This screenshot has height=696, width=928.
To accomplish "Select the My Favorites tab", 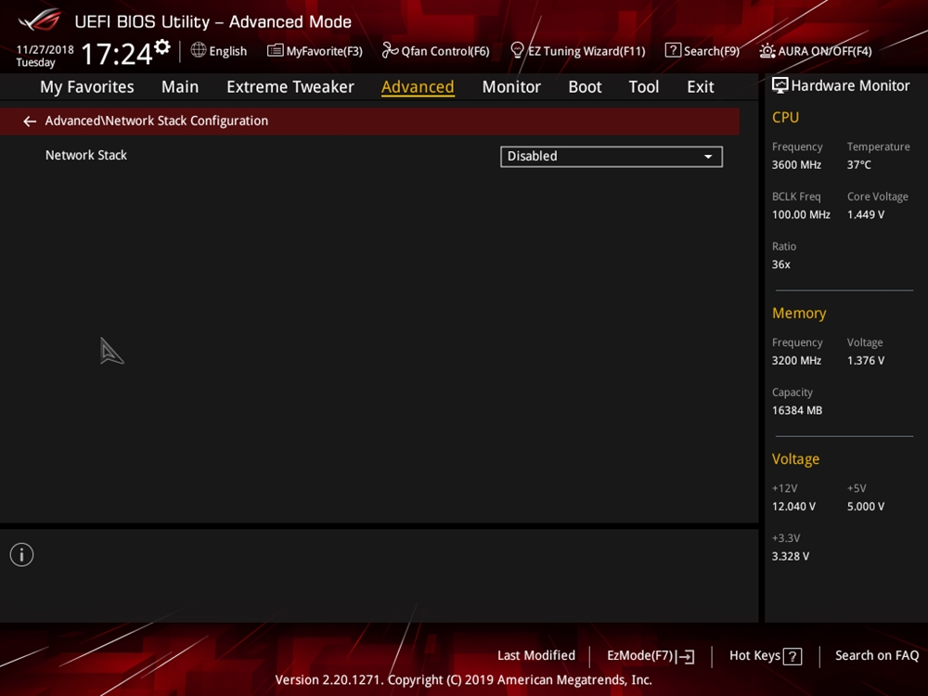I will [86, 87].
